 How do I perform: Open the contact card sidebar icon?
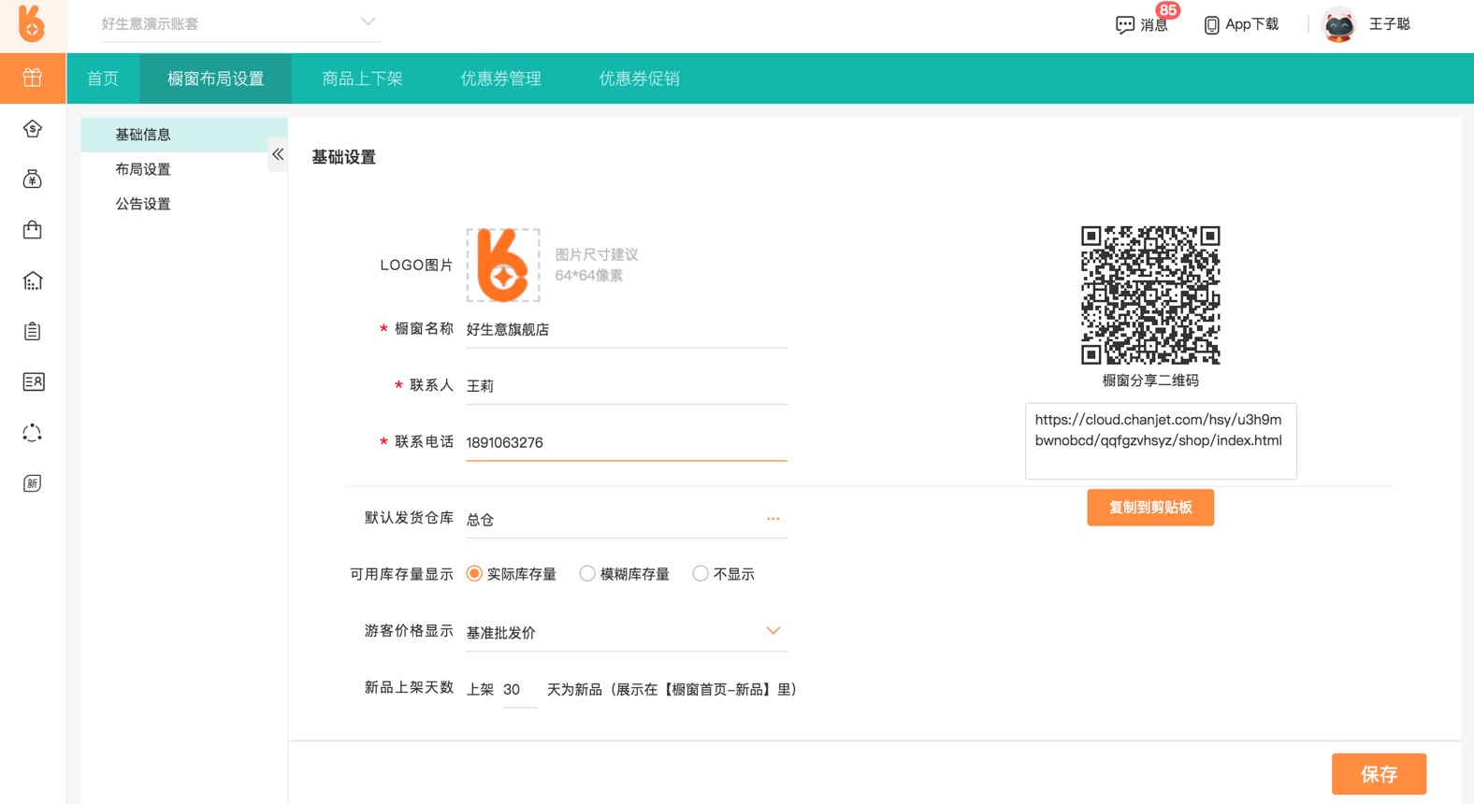pos(33,381)
